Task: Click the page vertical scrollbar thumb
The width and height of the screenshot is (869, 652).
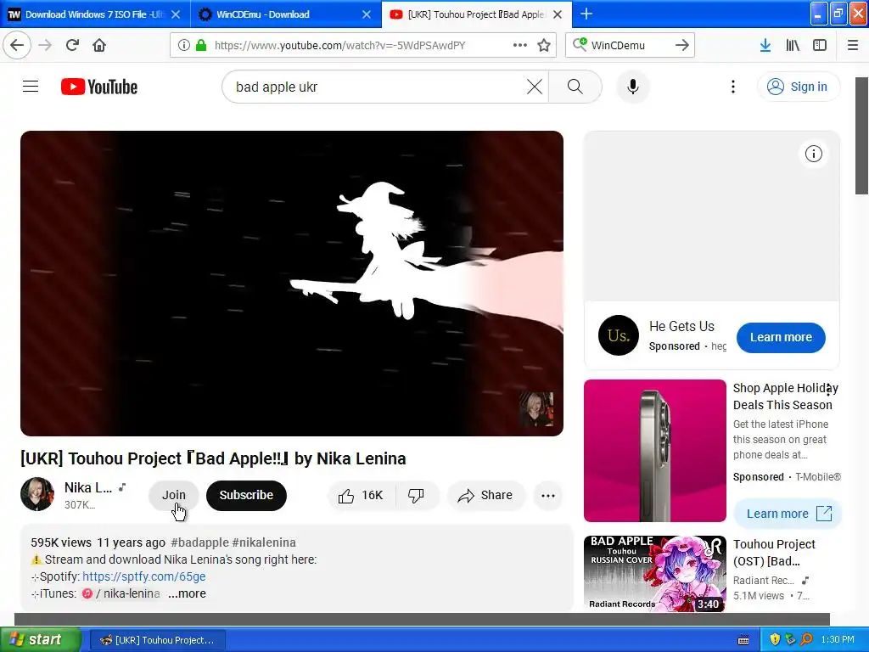Action: pyautogui.click(x=861, y=136)
